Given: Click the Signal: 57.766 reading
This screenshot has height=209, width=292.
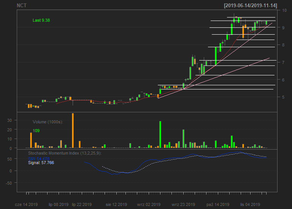Looking at the screenshot, I should 41,163.
